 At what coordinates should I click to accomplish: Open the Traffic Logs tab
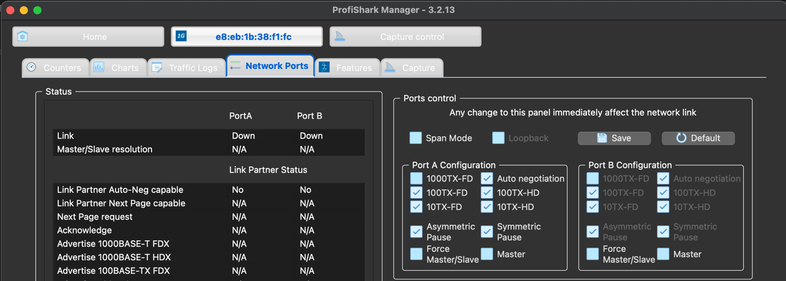pyautogui.click(x=187, y=67)
